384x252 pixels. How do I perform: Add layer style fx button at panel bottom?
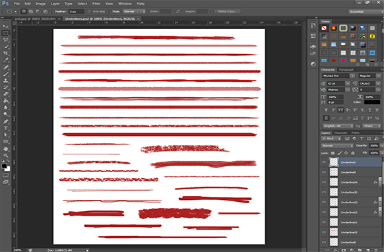pos(336,250)
